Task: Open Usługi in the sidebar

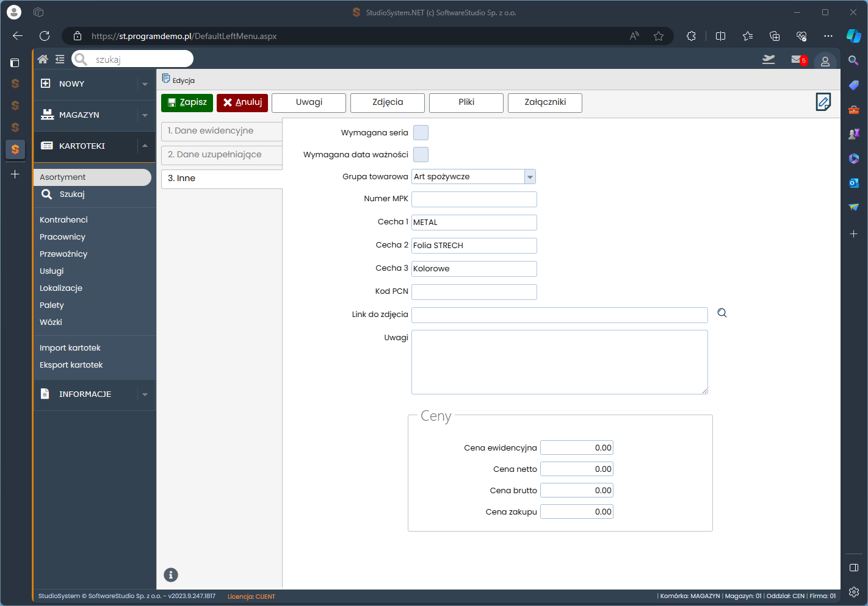Action: (x=52, y=271)
